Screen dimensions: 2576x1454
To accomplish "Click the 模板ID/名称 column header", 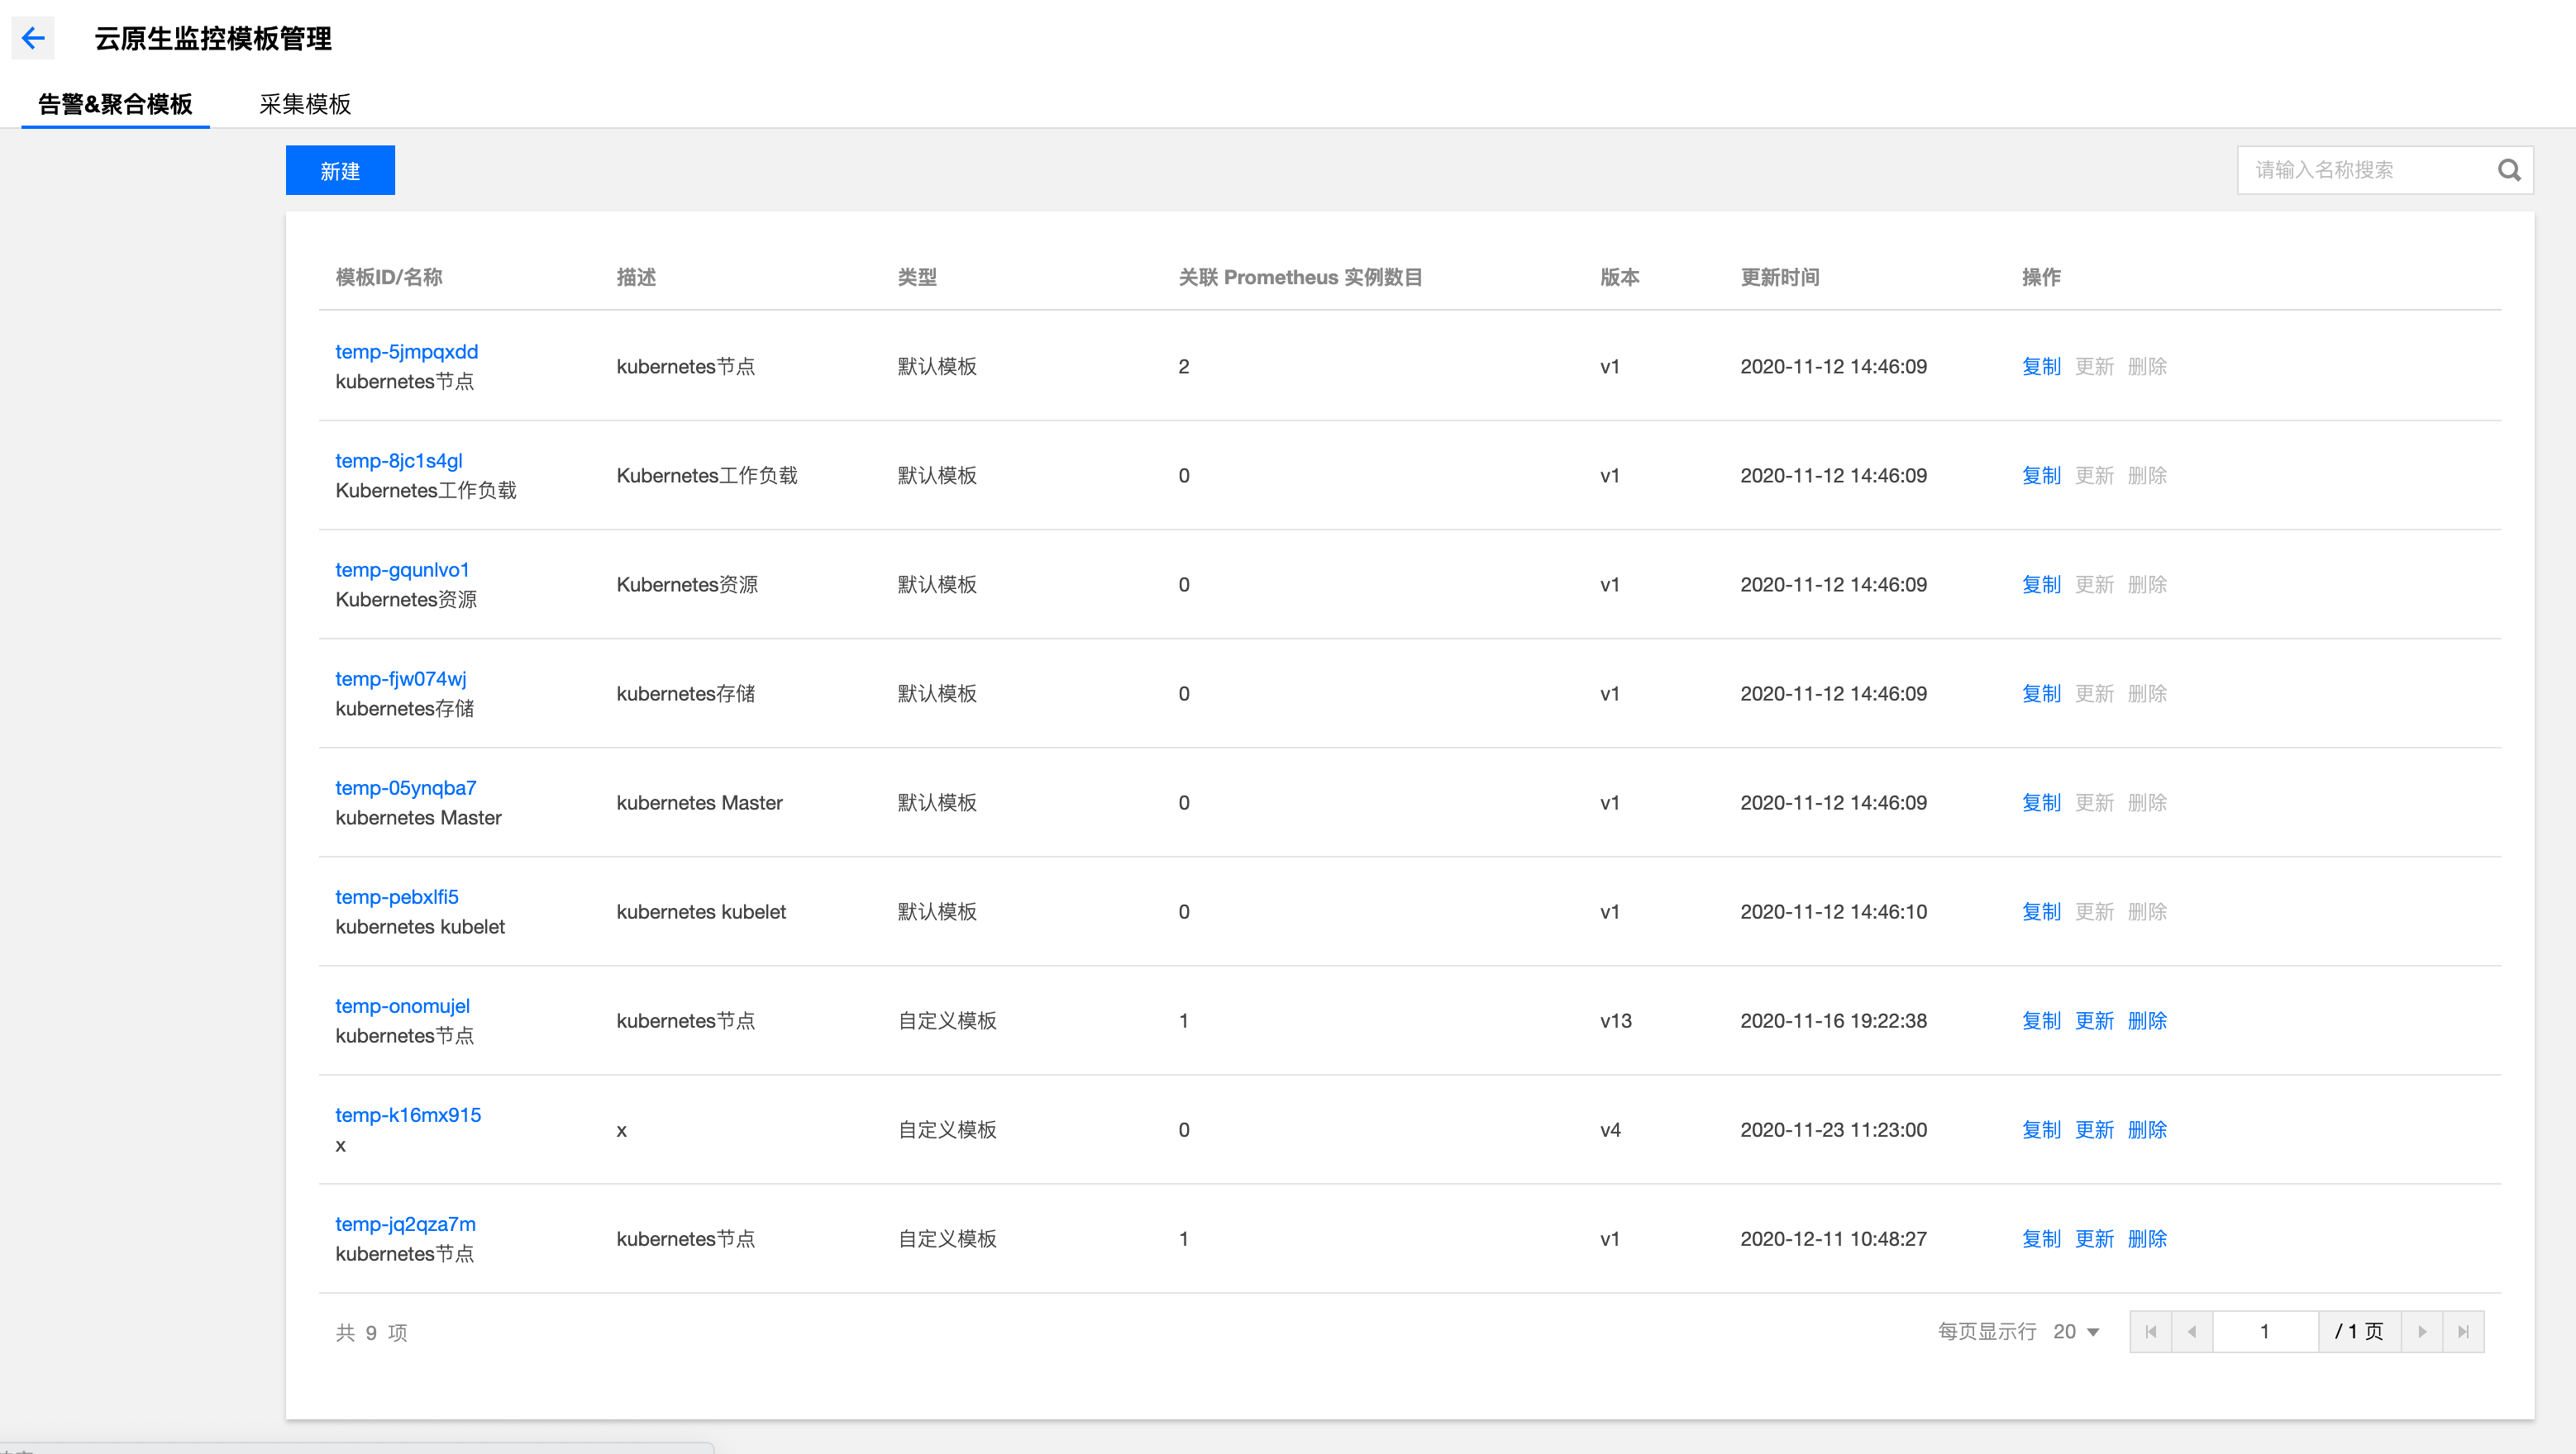I will (x=389, y=277).
